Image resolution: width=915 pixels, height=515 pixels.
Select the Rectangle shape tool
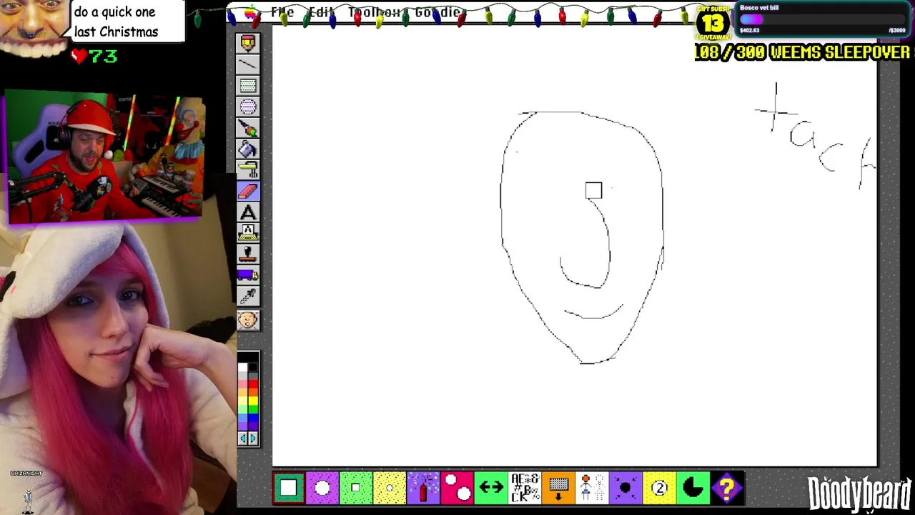248,86
